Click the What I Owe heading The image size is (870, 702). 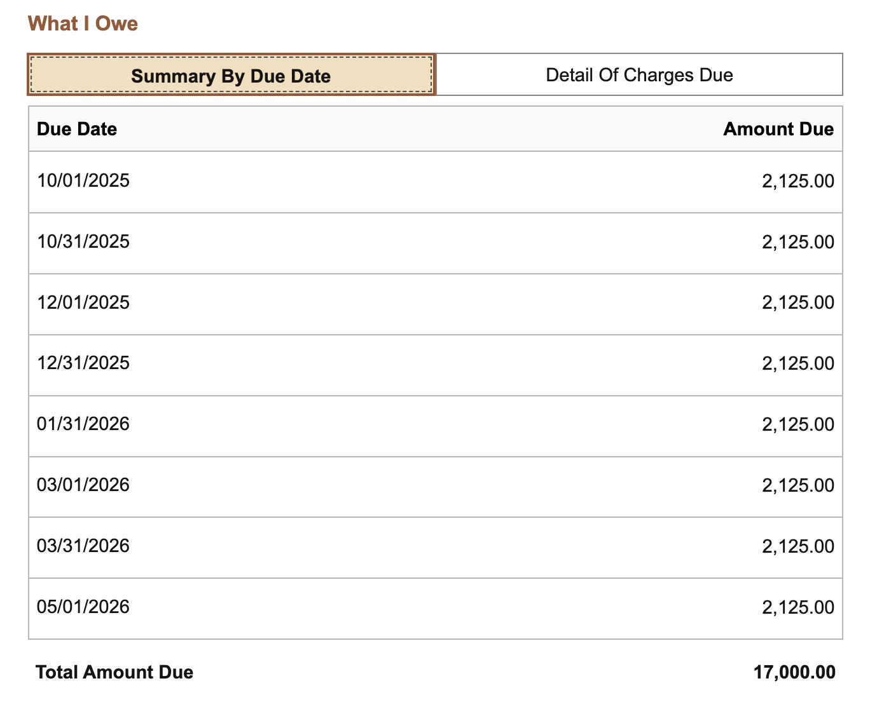coord(83,24)
